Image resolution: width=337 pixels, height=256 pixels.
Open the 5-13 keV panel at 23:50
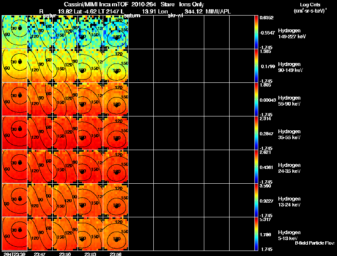click(x=65, y=234)
